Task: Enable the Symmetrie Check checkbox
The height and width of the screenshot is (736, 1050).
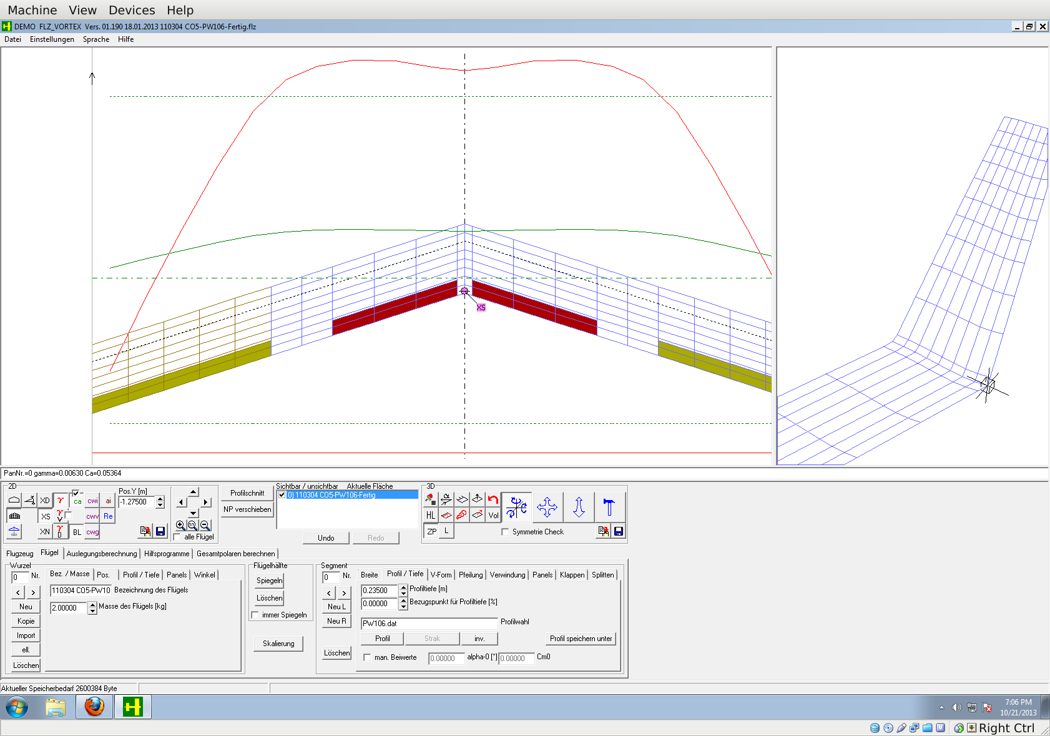Action: (x=505, y=532)
